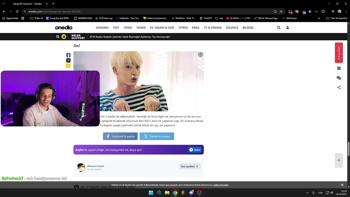Bookmark this page with star icon
This screenshot has height=197, width=350.
click(281, 11)
